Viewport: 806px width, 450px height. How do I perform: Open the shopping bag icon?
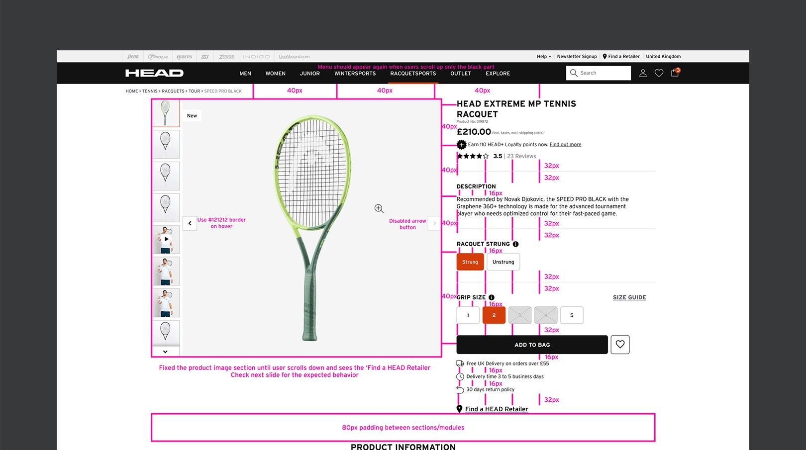pos(675,73)
